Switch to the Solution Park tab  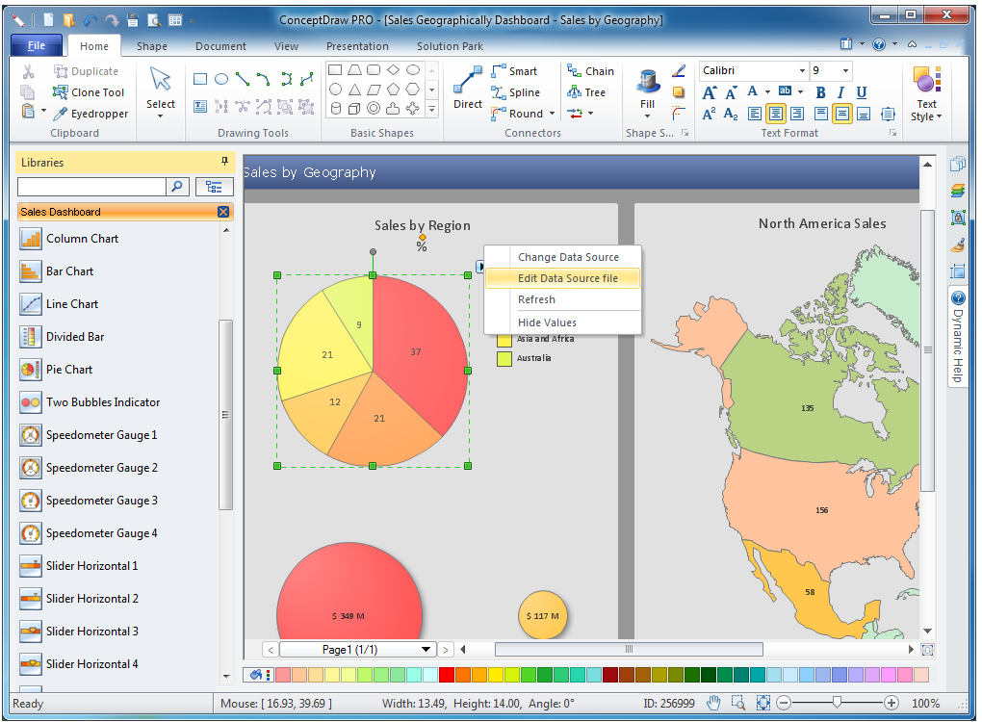[x=450, y=46]
